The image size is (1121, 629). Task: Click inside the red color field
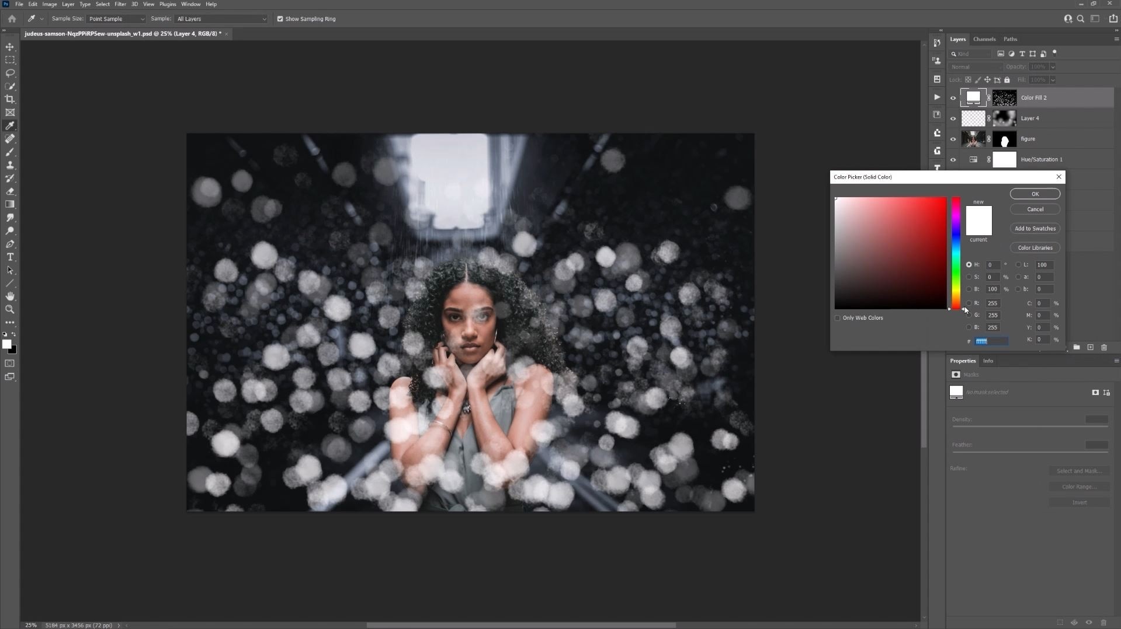click(x=890, y=253)
